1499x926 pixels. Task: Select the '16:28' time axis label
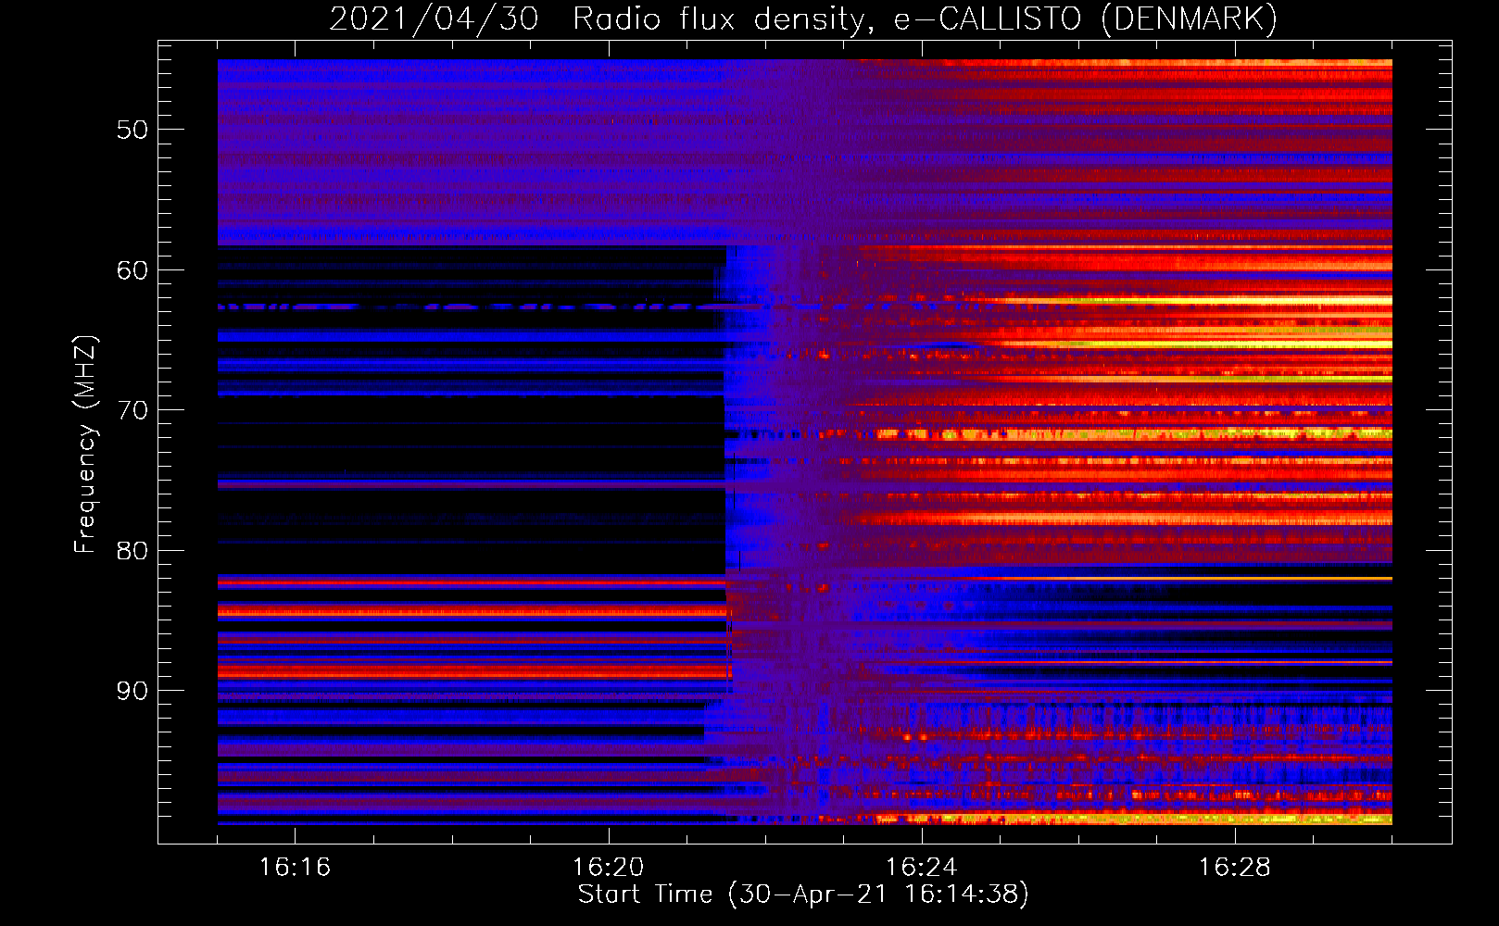(x=1234, y=868)
